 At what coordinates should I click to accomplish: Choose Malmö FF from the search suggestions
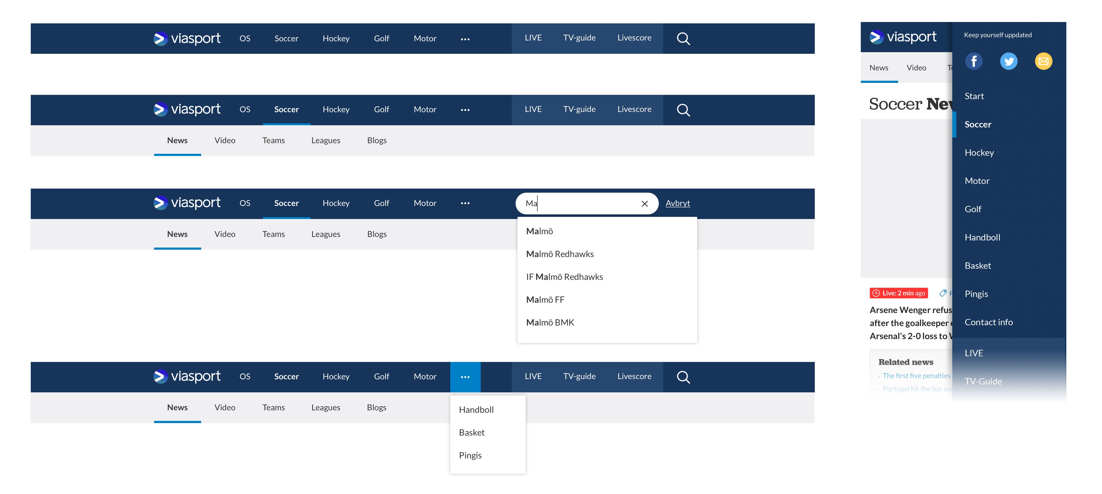click(545, 300)
